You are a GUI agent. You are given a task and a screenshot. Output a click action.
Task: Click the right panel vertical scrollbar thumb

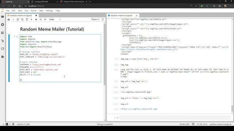[232, 108]
